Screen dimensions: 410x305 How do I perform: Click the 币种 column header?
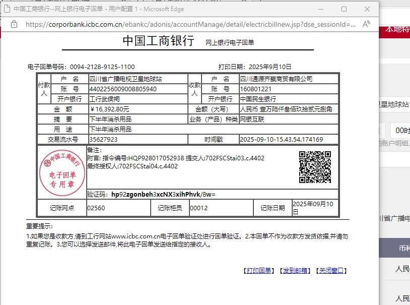(403, 248)
